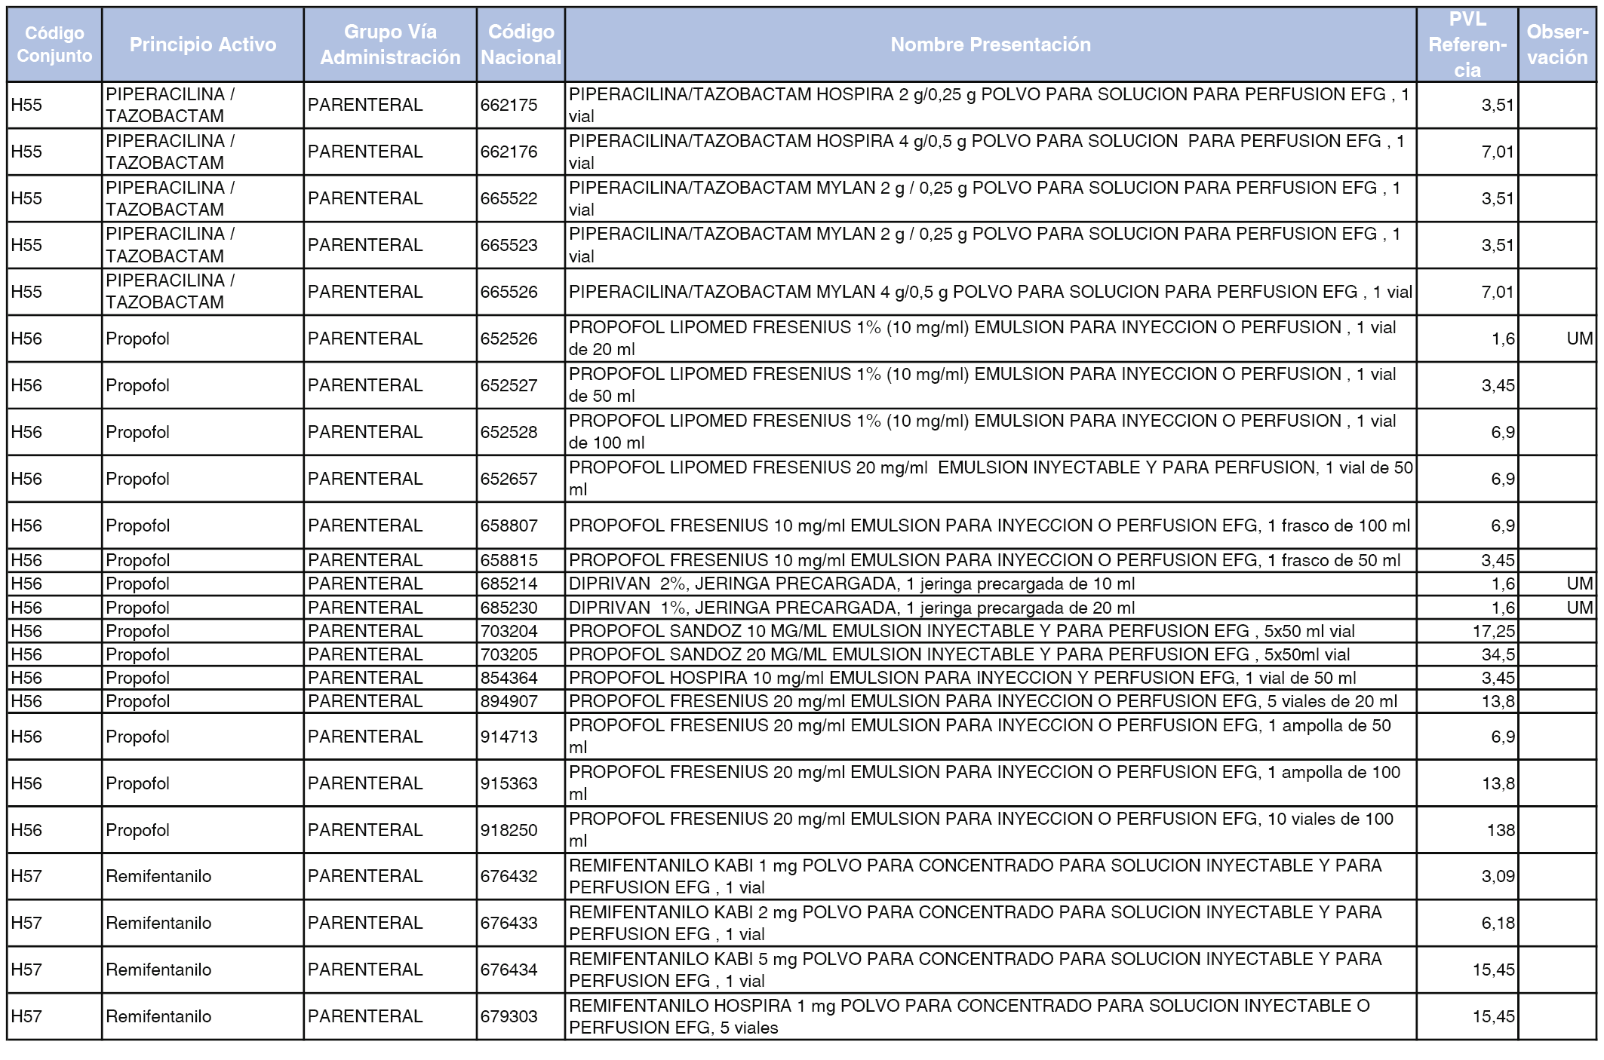Click the Principio Activo column header
This screenshot has height=1060, width=1604.
pos(203,44)
